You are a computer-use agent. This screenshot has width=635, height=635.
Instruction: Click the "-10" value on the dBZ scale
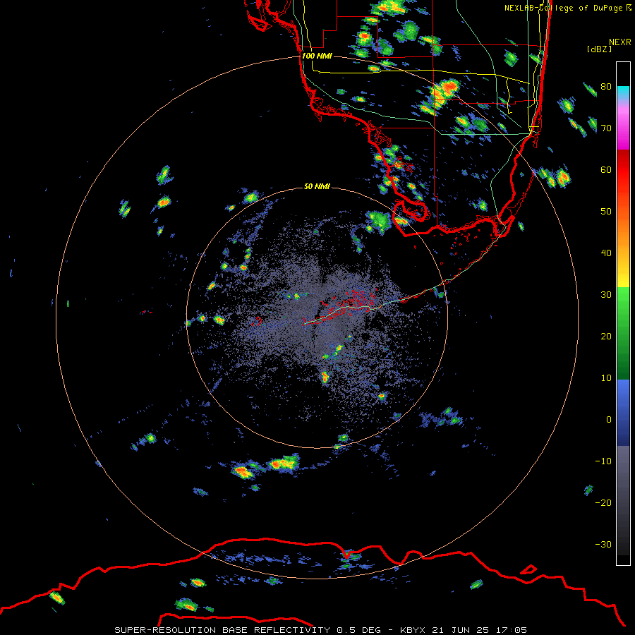(603, 461)
